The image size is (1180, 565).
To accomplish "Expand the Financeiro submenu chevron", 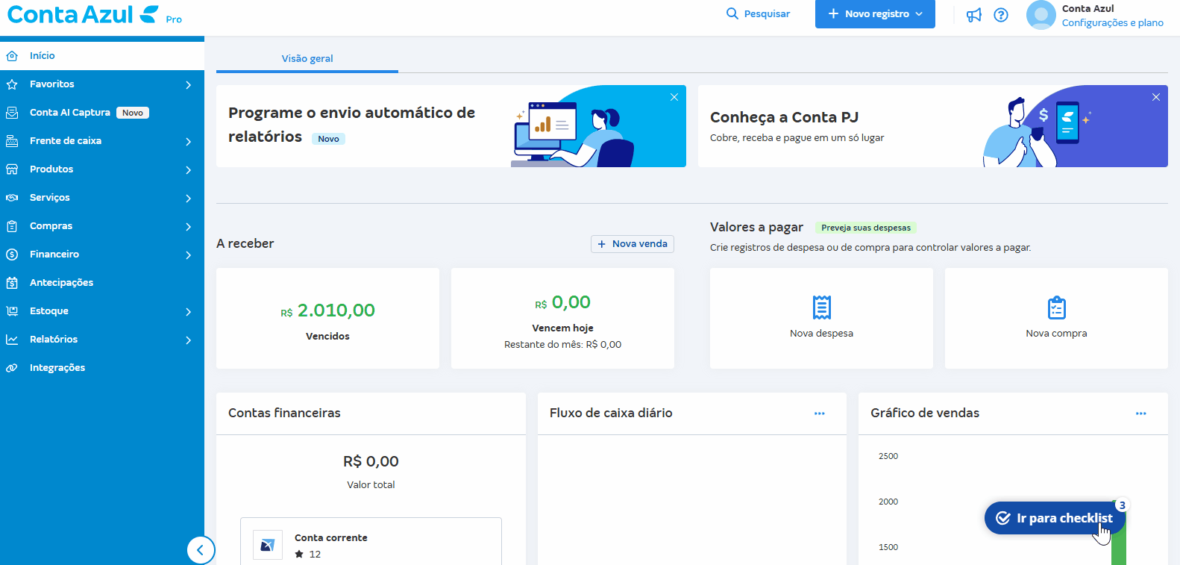I will 189,255.
